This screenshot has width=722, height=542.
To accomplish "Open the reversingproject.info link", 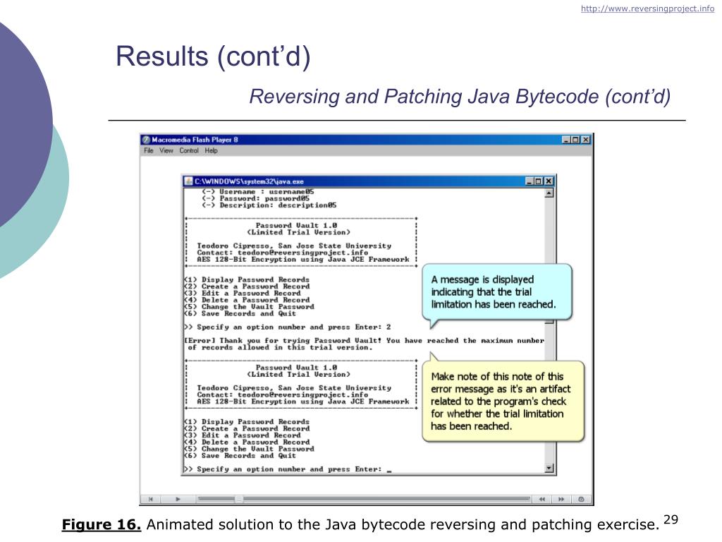I will [x=647, y=8].
